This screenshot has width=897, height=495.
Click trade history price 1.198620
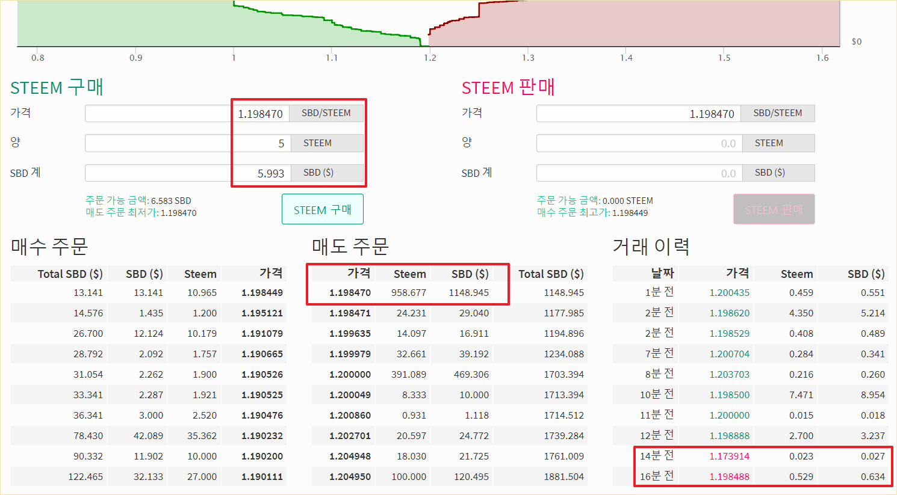[x=729, y=313]
